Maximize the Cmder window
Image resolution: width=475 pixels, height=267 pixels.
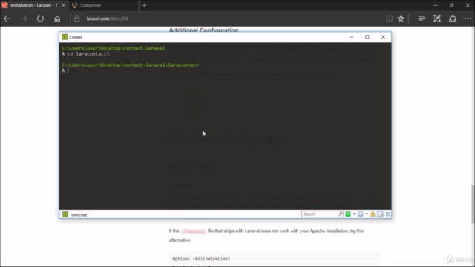click(x=367, y=37)
